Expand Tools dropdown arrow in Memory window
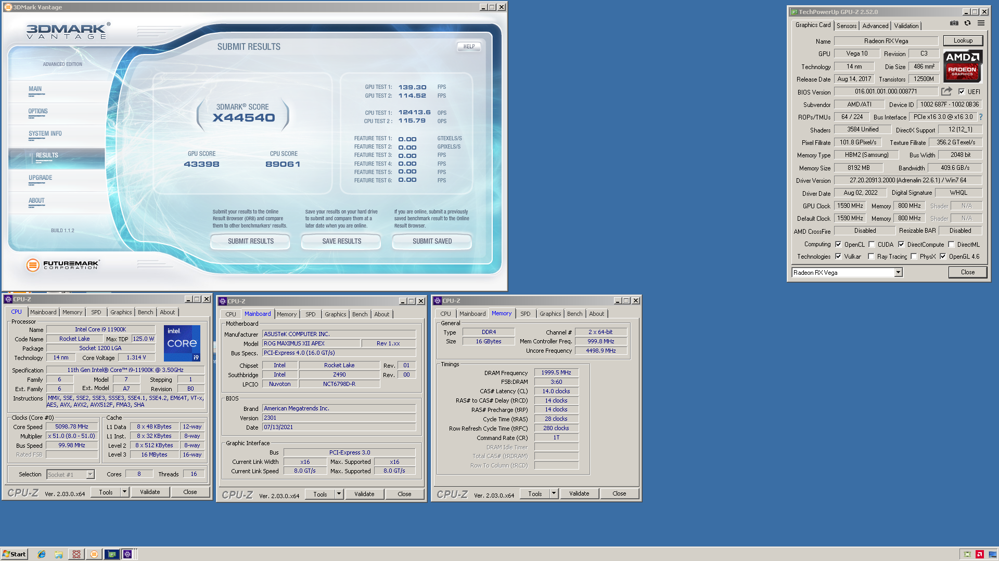This screenshot has width=999, height=561. tap(554, 493)
